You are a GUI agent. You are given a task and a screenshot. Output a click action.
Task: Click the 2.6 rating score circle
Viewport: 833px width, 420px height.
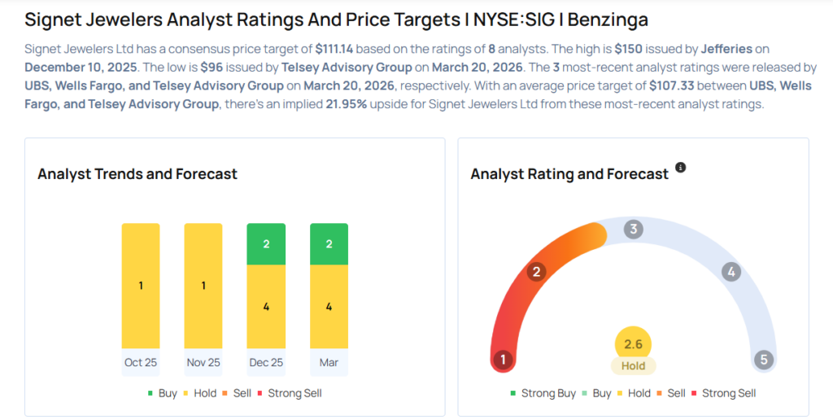tap(633, 344)
